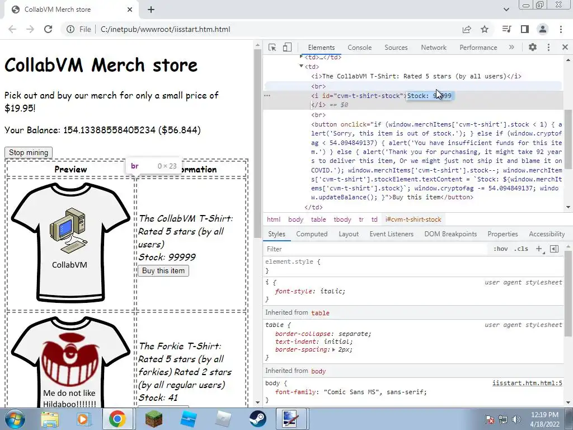Select the Styles tab
This screenshot has height=430, width=573.
pyautogui.click(x=276, y=234)
